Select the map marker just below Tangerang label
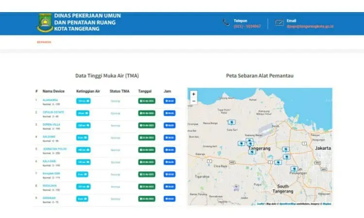The height and width of the screenshot is (218, 364). [252, 152]
